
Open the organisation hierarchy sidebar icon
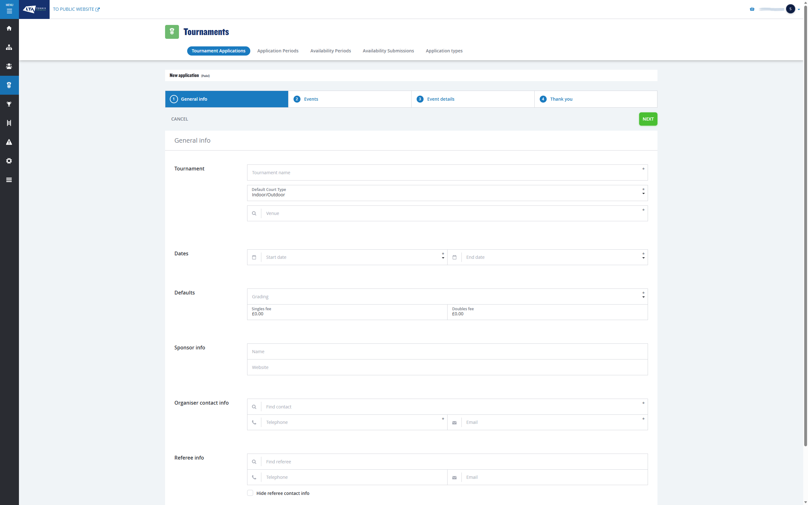(x=9, y=47)
